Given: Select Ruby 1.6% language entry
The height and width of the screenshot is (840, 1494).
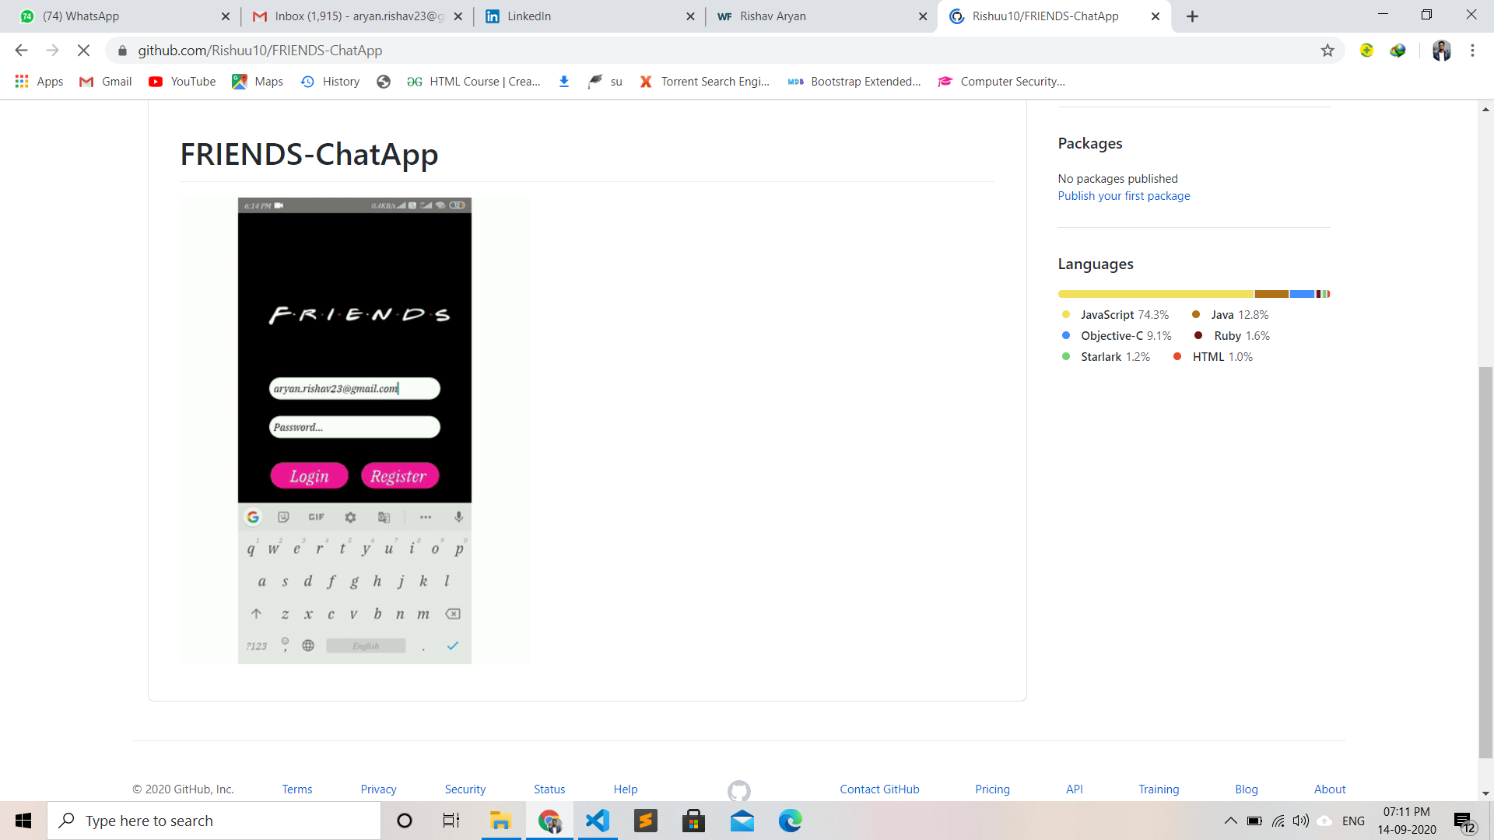Looking at the screenshot, I should [1232, 336].
